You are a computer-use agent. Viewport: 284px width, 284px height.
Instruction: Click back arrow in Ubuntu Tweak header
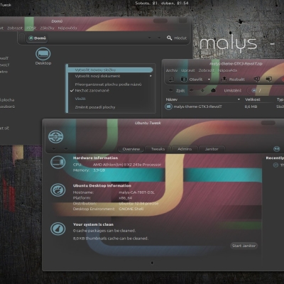54,149
